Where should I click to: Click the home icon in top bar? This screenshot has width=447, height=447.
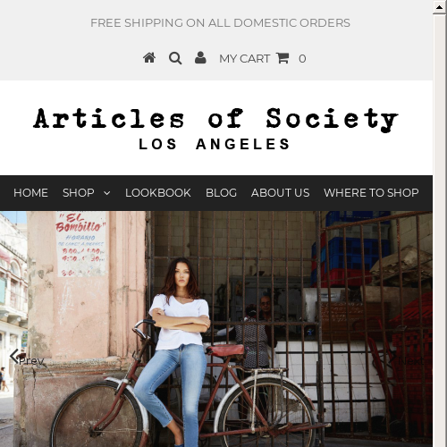(149, 58)
